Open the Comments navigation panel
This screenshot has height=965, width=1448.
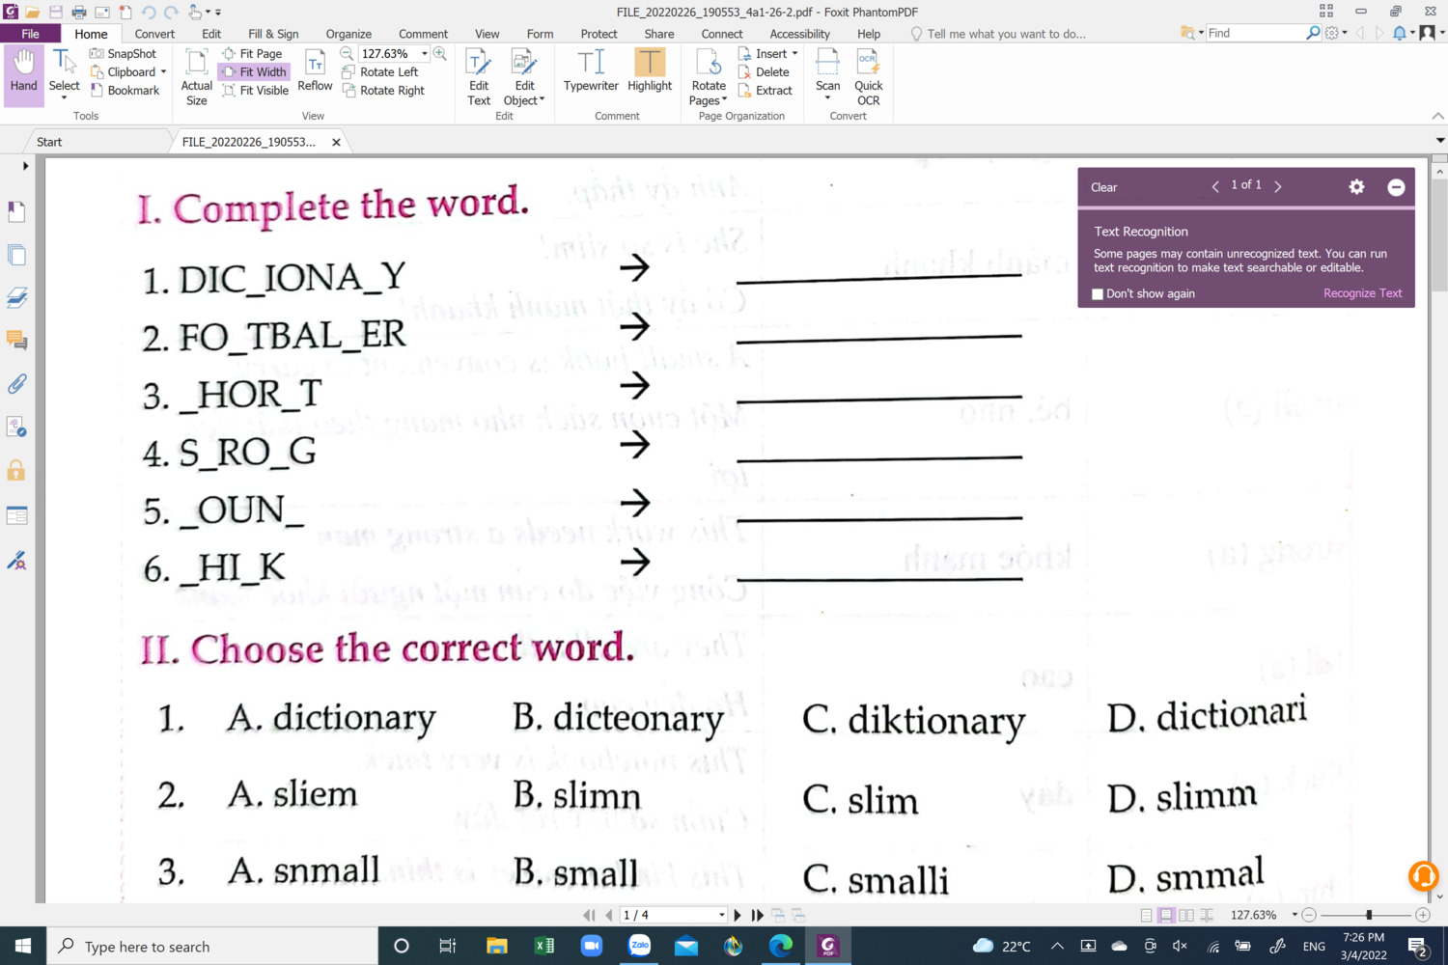tap(16, 341)
